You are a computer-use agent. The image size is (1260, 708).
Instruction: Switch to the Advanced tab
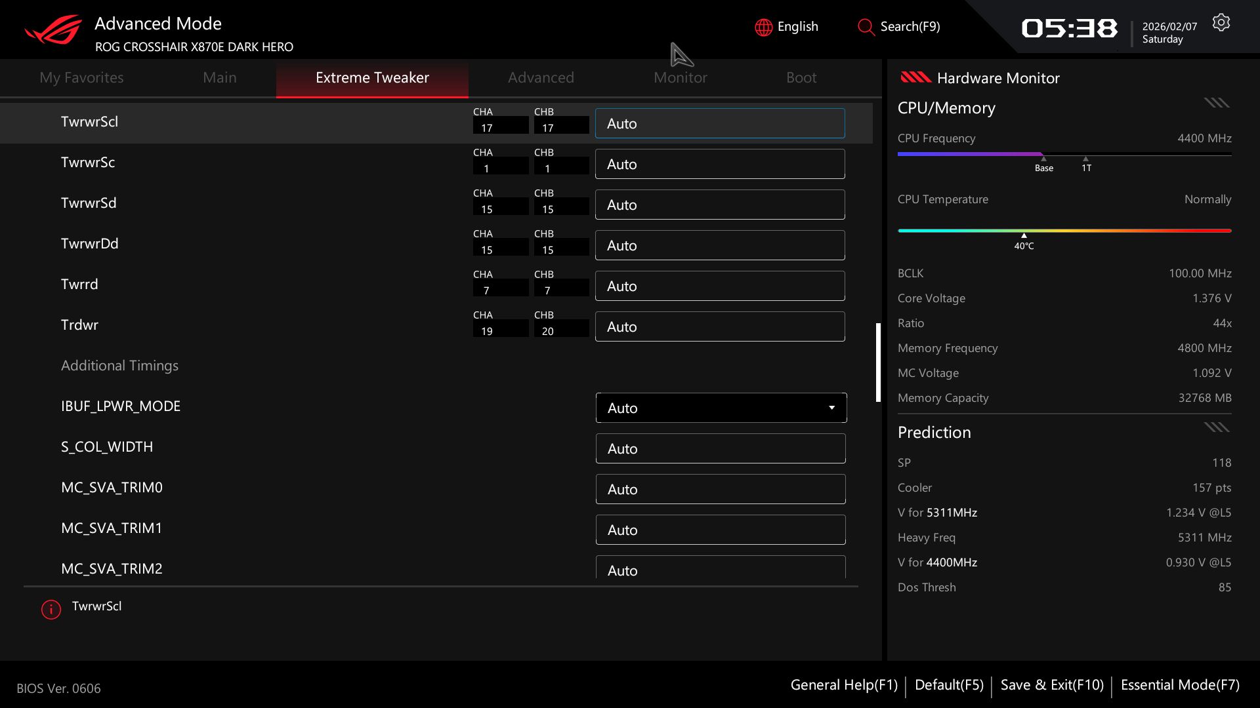coord(541,77)
